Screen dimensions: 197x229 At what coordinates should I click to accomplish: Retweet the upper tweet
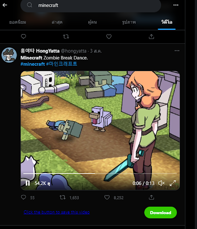(x=66, y=37)
